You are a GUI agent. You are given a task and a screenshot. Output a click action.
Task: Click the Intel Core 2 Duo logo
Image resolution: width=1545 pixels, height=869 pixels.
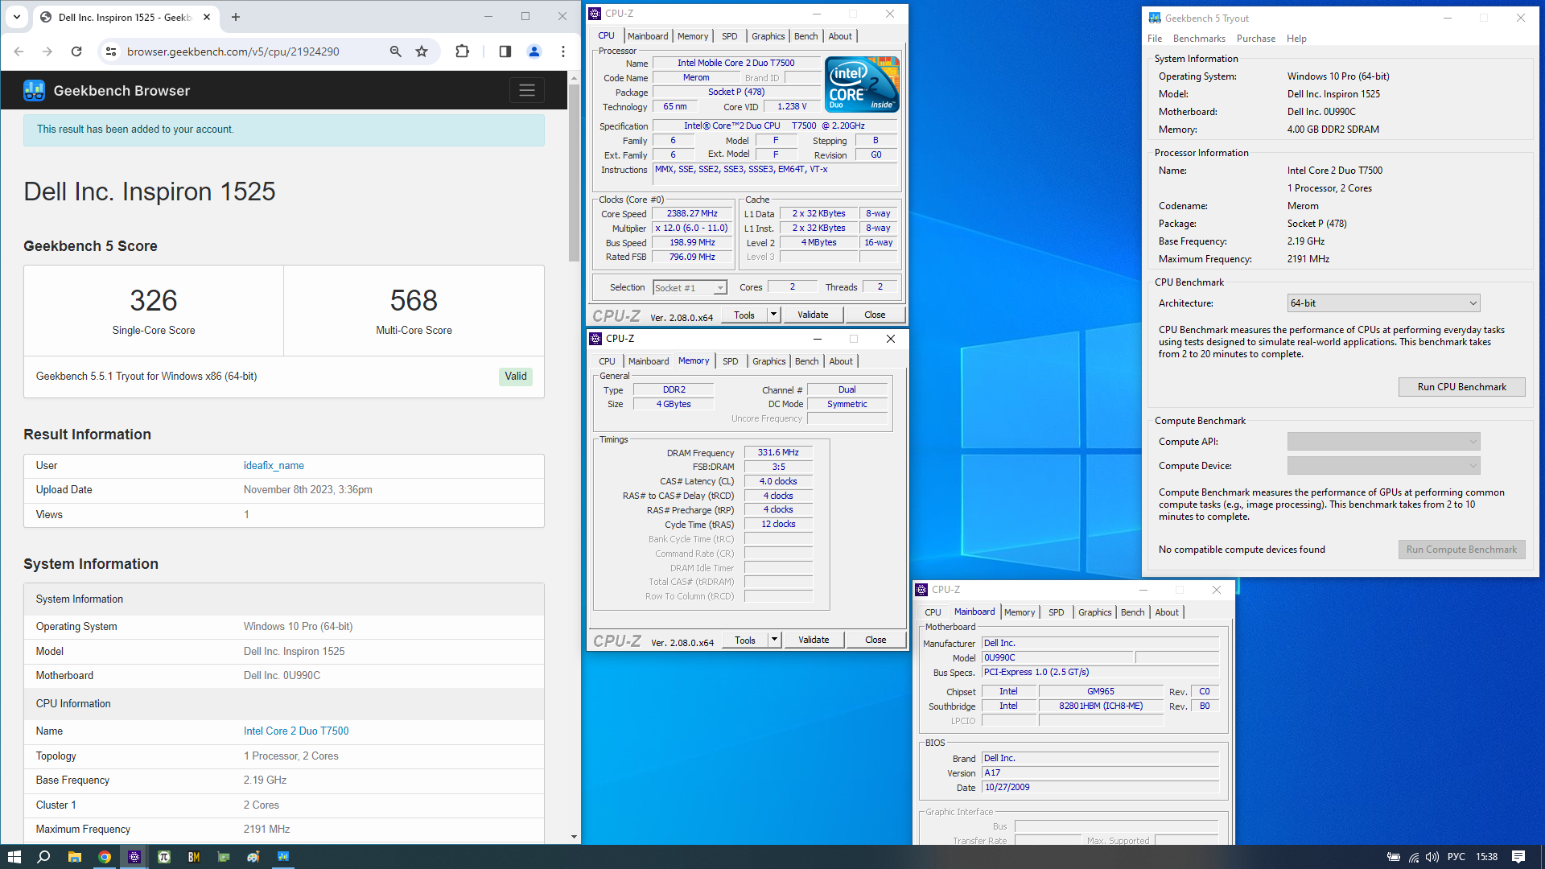(862, 84)
